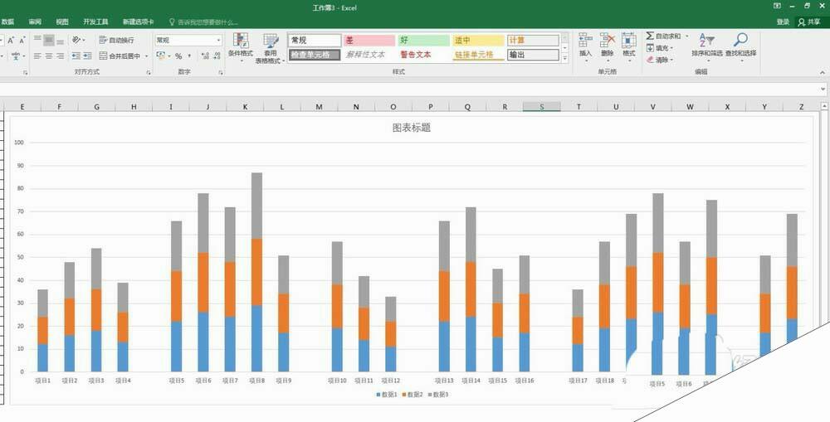
Task: Open the 排序和筛选 sort and filter tool
Action: 705,46
